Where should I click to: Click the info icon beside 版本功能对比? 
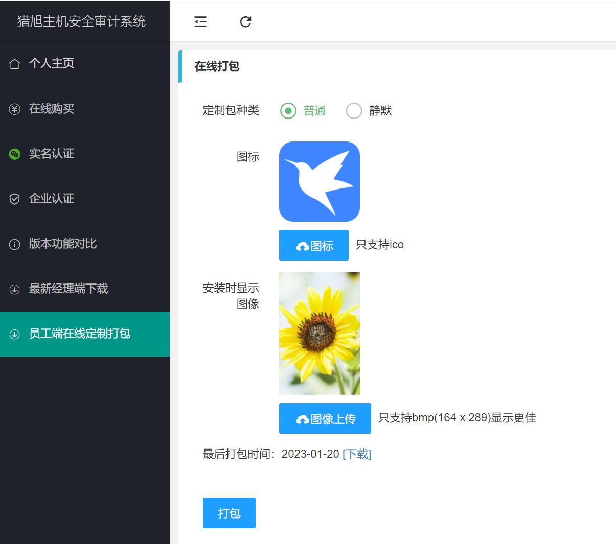pos(15,244)
